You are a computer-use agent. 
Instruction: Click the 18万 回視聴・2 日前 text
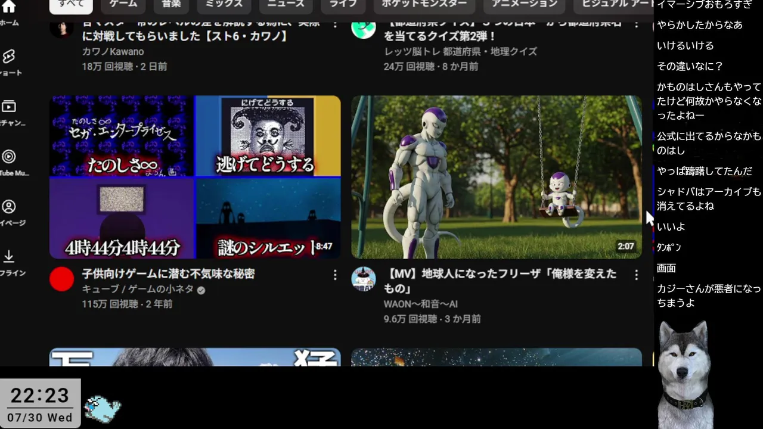[125, 67]
